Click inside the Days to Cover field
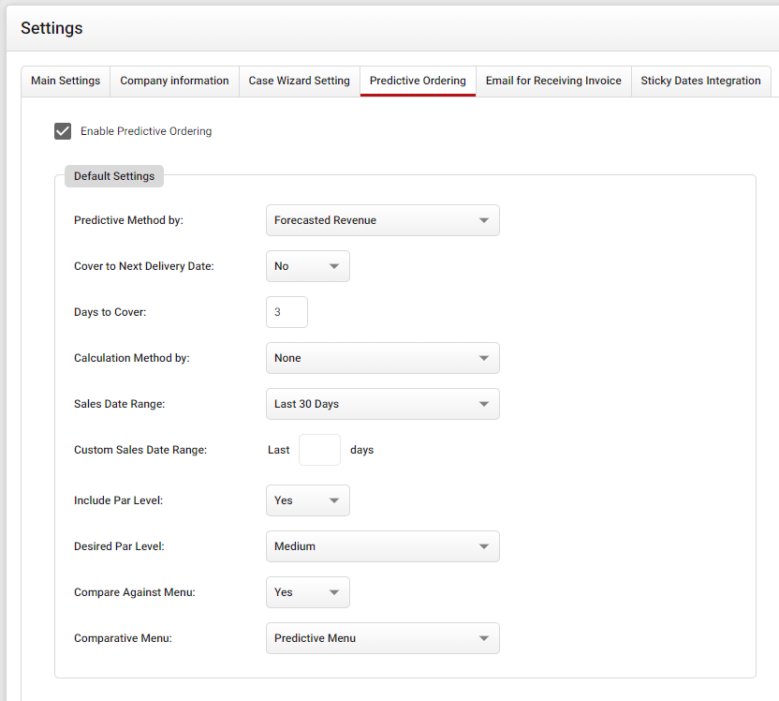The height and width of the screenshot is (701, 779). coord(287,311)
